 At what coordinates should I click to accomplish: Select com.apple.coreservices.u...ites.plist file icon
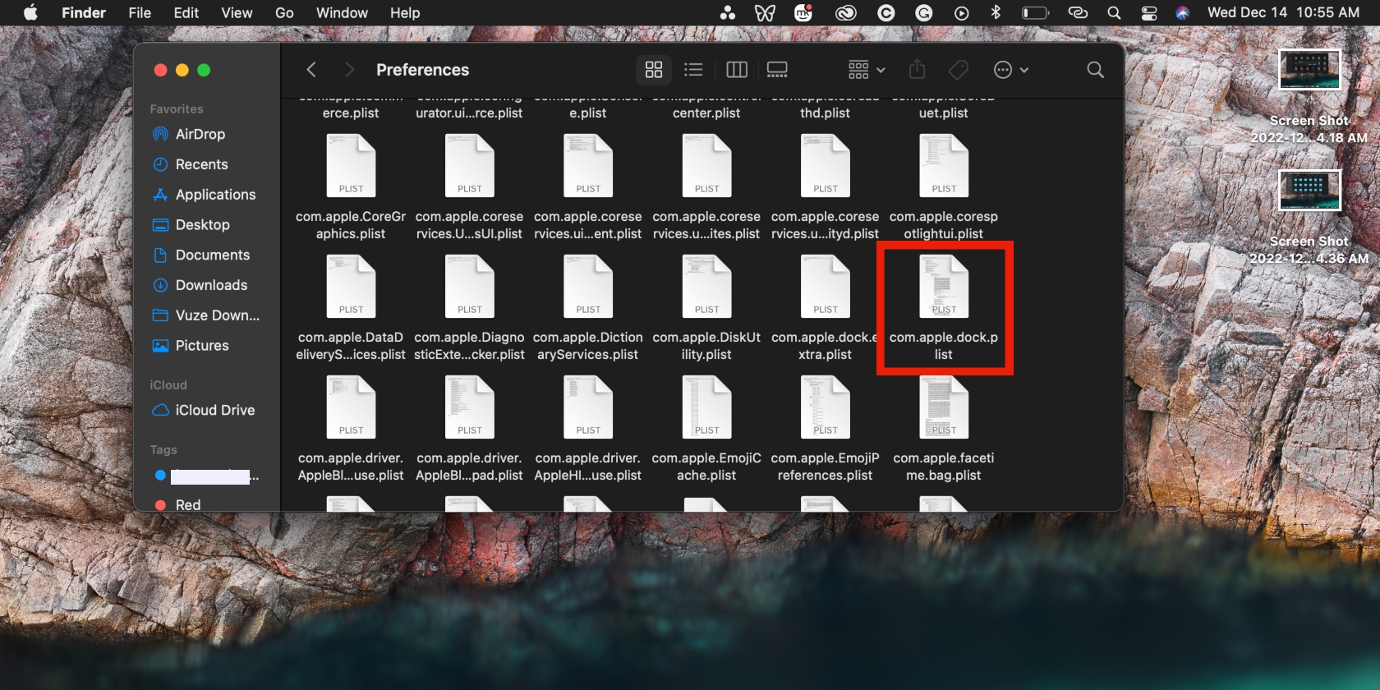(707, 165)
